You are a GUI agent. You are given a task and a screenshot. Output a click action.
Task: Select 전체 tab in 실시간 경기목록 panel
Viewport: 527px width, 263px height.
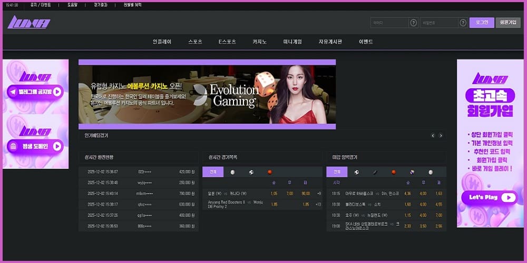coord(213,172)
